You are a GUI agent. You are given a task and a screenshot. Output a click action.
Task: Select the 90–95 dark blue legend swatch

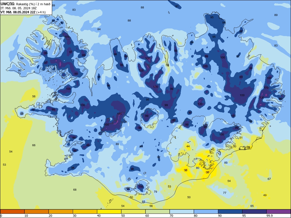[230, 212]
